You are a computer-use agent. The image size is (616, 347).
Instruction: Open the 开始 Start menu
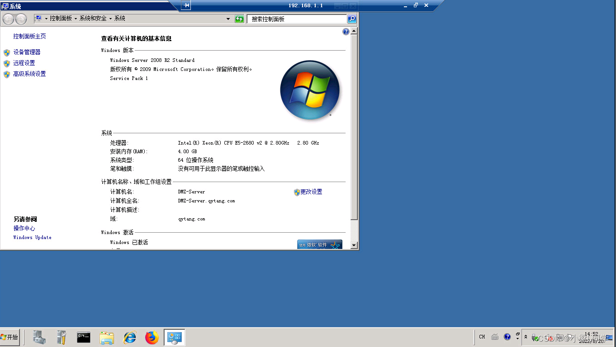pos(9,337)
